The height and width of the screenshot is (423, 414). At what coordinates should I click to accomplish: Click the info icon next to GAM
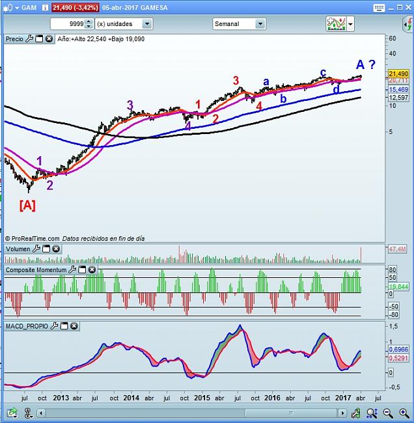(45, 8)
